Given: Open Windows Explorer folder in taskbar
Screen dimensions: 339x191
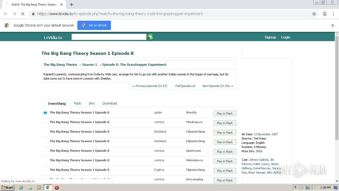Looking at the screenshot, I should point(30,188).
